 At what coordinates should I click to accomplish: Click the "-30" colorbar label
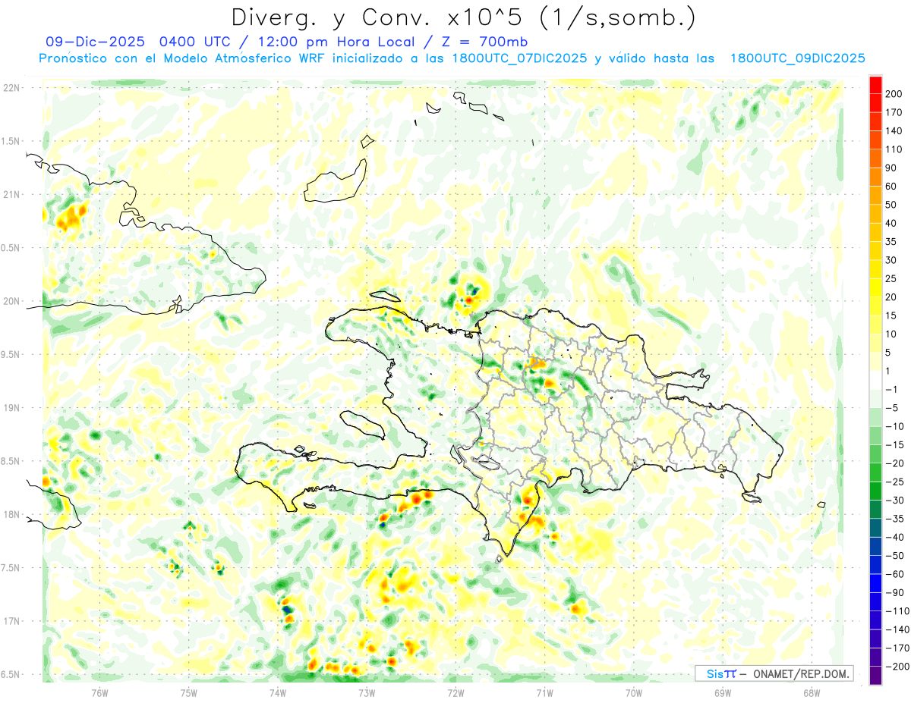click(894, 500)
